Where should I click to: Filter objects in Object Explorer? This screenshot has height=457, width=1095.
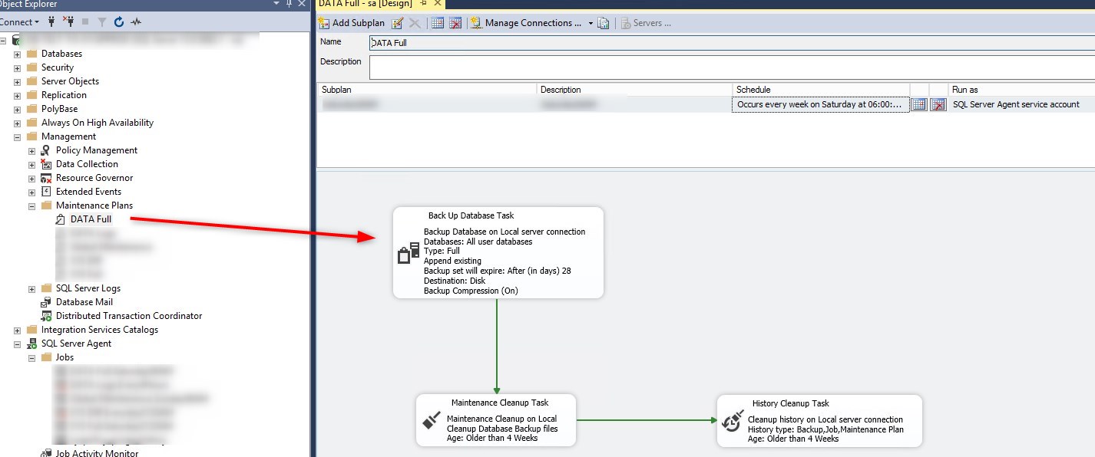[x=101, y=21]
